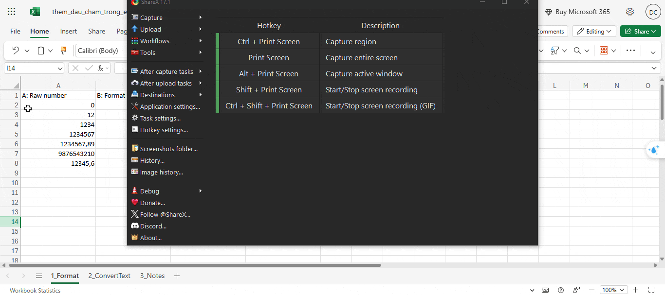Confirm the formula bar entry checkmark
This screenshot has width=665, height=295.
pos(89,69)
